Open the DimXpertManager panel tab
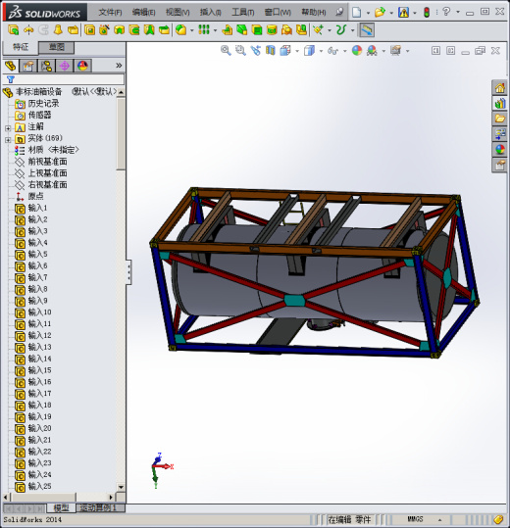Viewport: 510px width, 528px height. coord(65,66)
